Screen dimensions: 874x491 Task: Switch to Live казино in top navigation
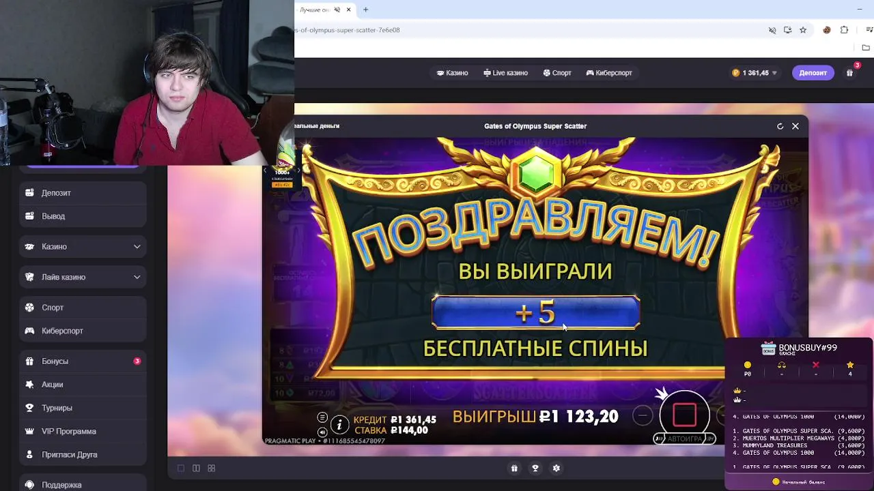coord(505,73)
